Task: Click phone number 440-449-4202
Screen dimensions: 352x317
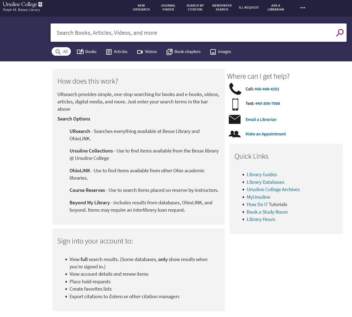Action: 267,89
